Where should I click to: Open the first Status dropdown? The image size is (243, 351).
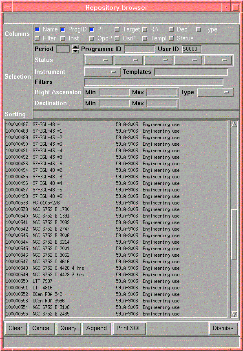[x=99, y=60]
